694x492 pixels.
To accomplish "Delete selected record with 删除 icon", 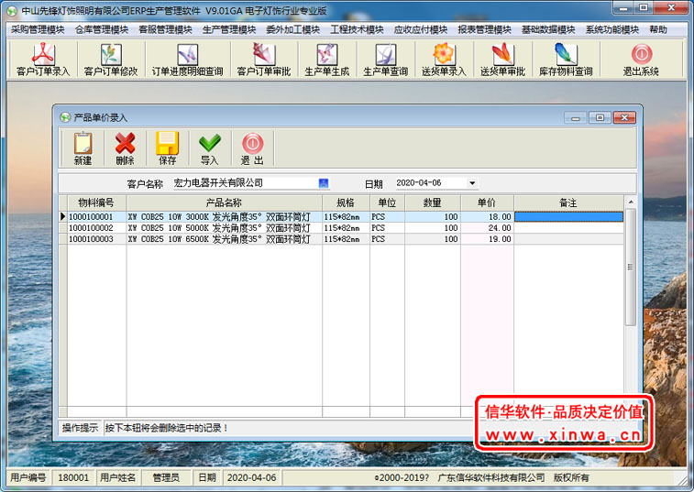I will coord(126,148).
